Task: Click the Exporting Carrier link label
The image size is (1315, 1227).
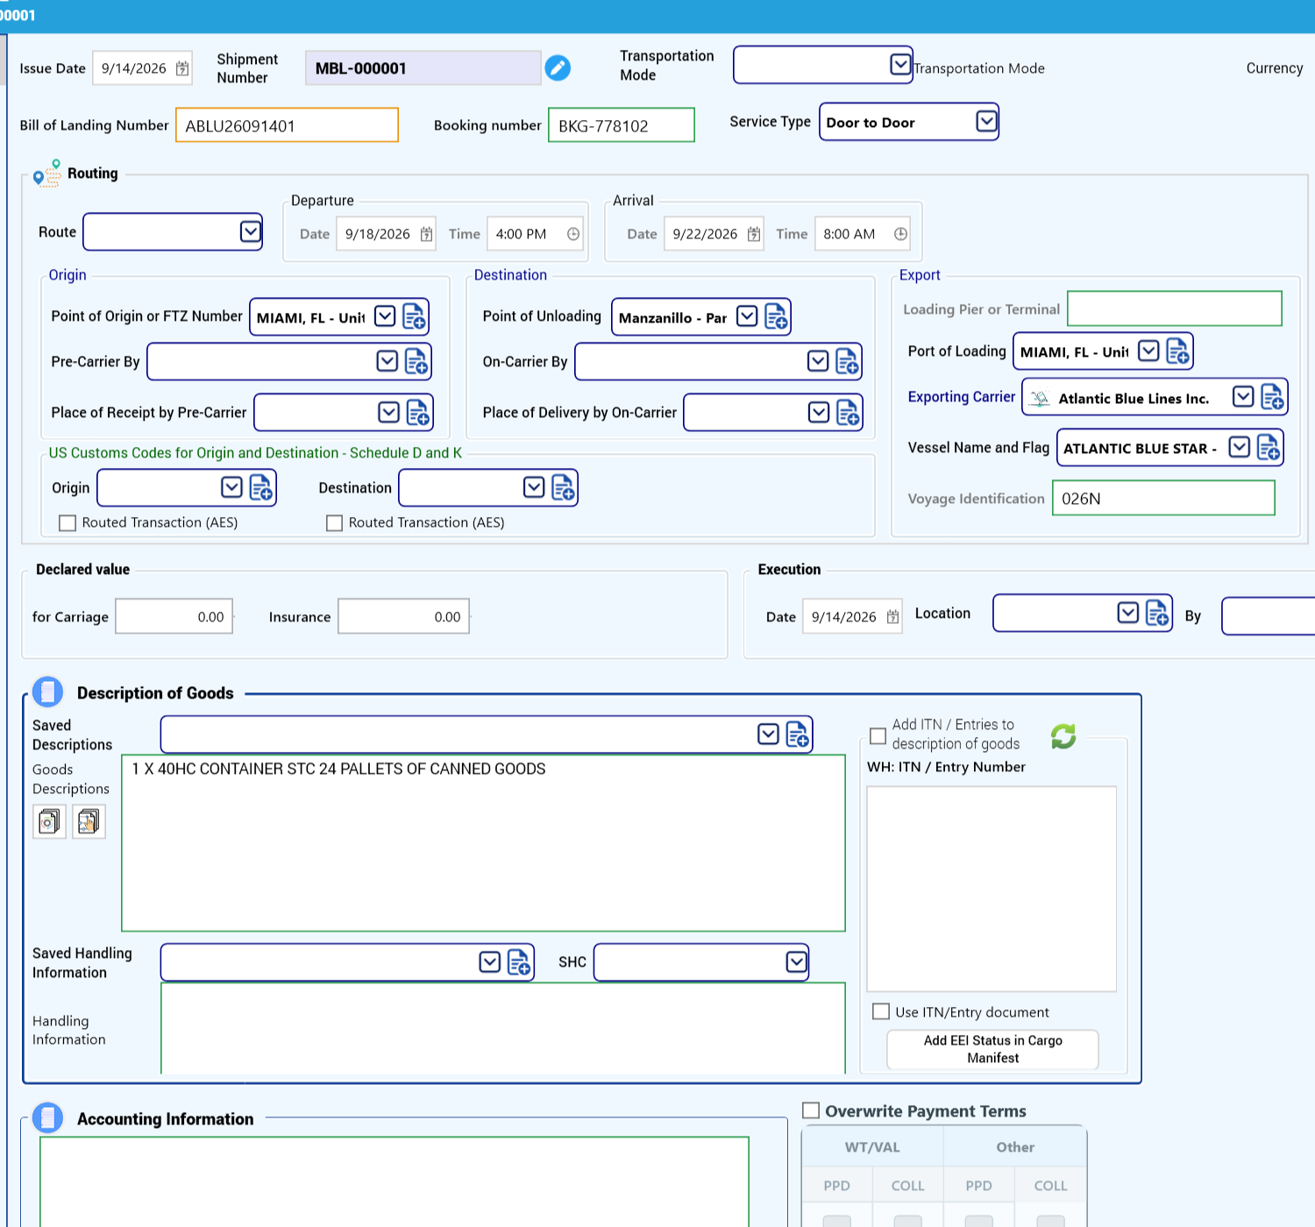Action: click(961, 397)
